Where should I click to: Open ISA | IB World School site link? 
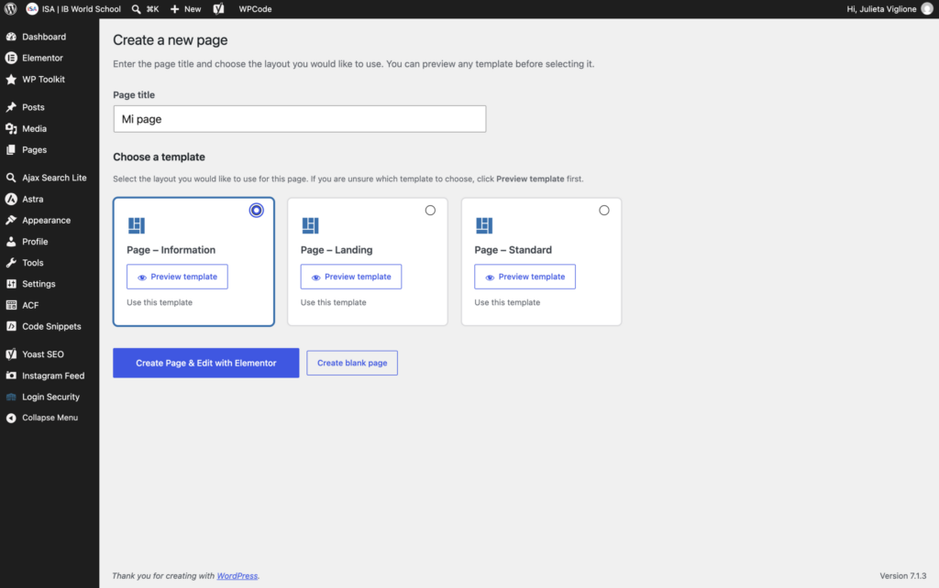point(73,9)
